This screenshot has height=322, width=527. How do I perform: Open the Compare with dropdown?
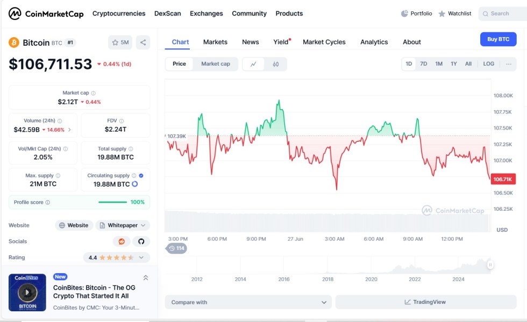pyautogui.click(x=248, y=302)
